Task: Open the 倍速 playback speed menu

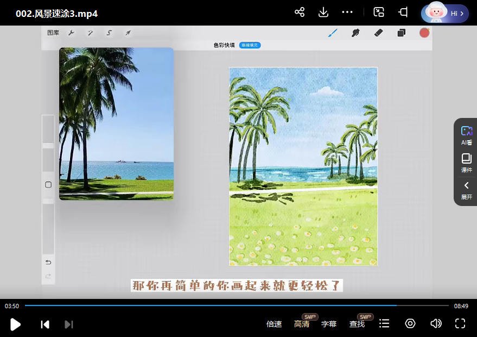Action: [x=274, y=324]
